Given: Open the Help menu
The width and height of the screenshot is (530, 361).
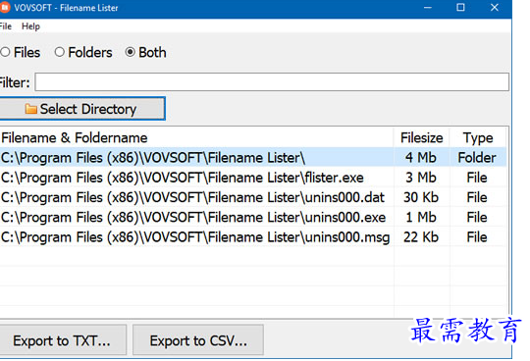Looking at the screenshot, I should (30, 26).
